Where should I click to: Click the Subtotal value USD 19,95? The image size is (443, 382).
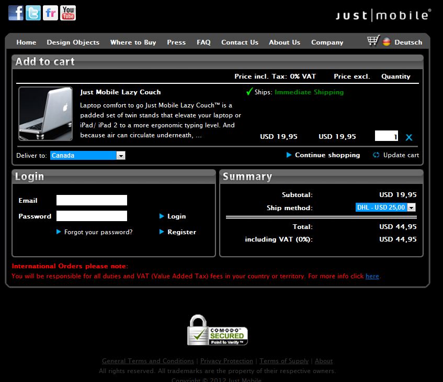coord(398,195)
